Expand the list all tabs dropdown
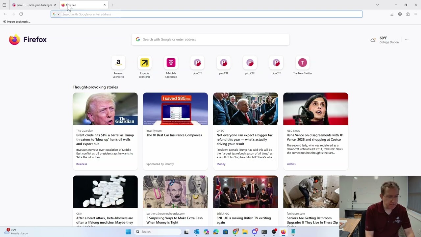The image size is (421, 237). (x=378, y=5)
